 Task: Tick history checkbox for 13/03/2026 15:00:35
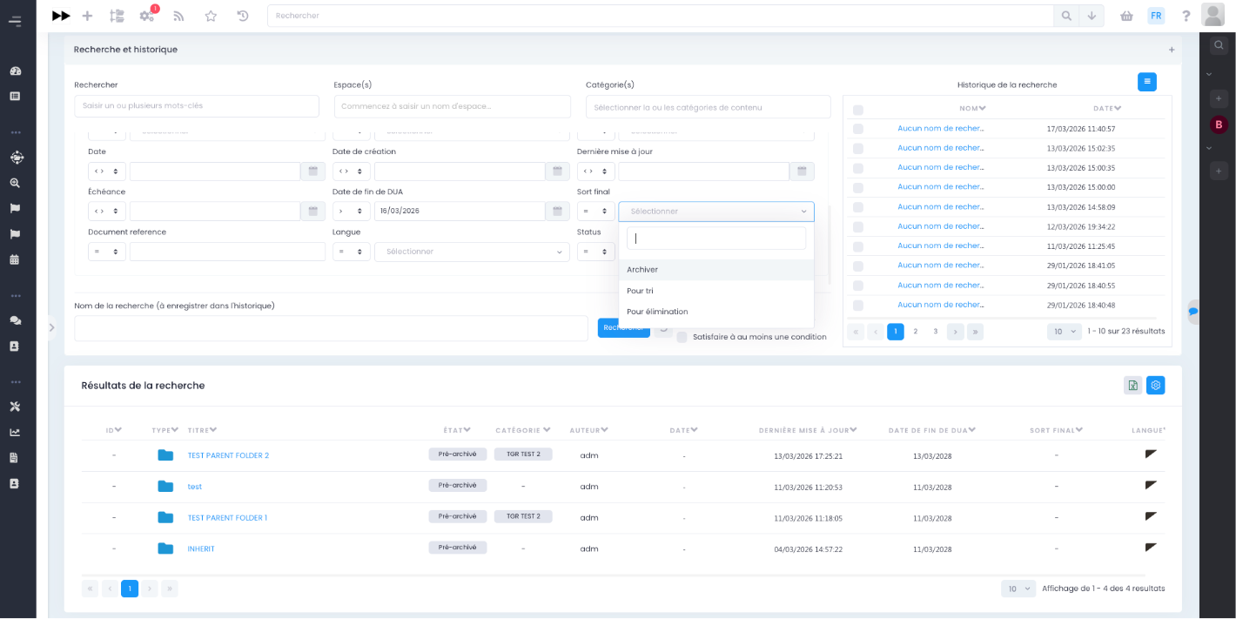[x=858, y=168]
